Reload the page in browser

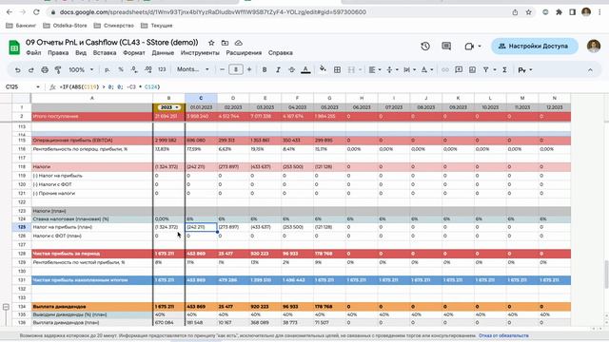point(36,12)
